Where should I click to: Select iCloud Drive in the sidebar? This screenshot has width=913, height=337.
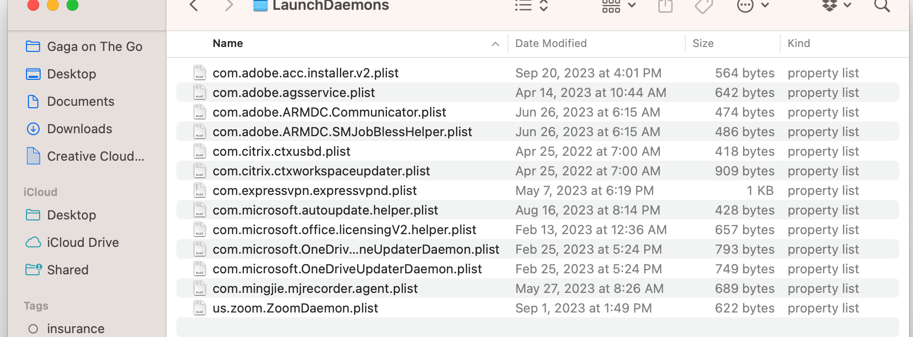[x=83, y=242]
